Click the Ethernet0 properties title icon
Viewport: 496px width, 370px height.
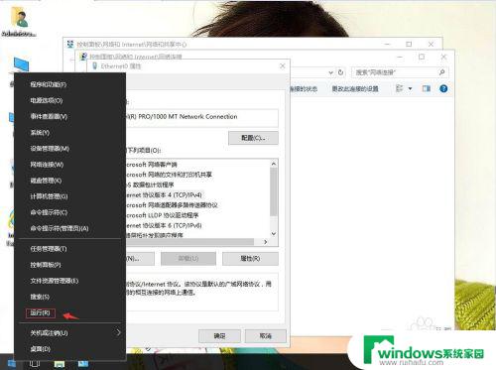tap(95, 66)
